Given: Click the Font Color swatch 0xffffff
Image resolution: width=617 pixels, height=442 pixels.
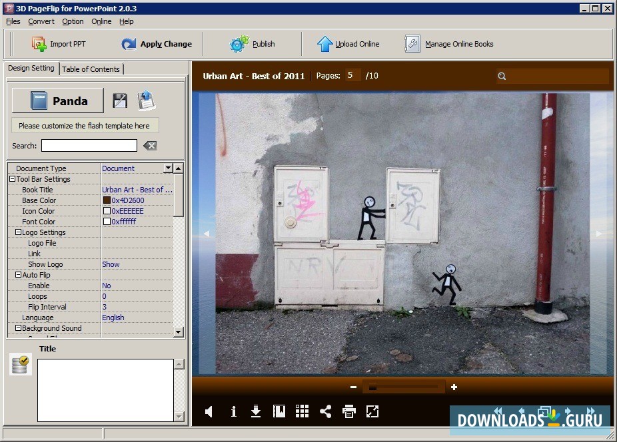Looking at the screenshot, I should point(107,222).
